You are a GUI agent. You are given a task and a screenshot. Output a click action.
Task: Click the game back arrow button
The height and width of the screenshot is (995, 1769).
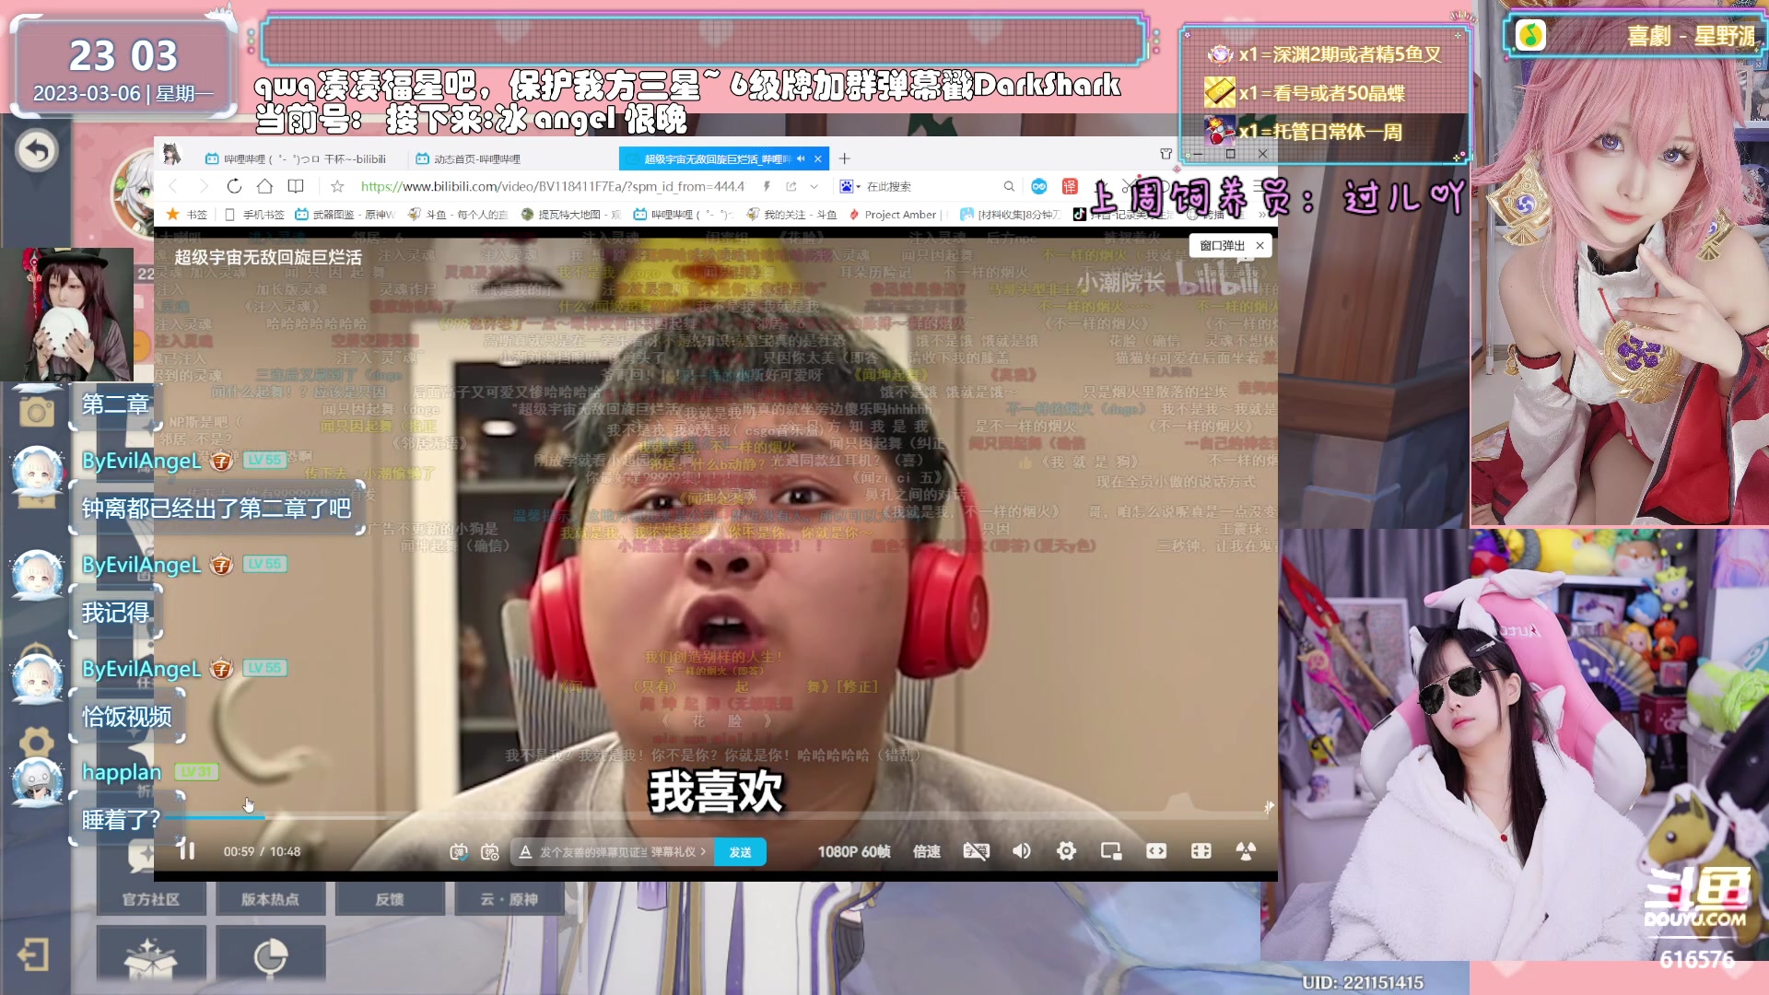click(37, 150)
